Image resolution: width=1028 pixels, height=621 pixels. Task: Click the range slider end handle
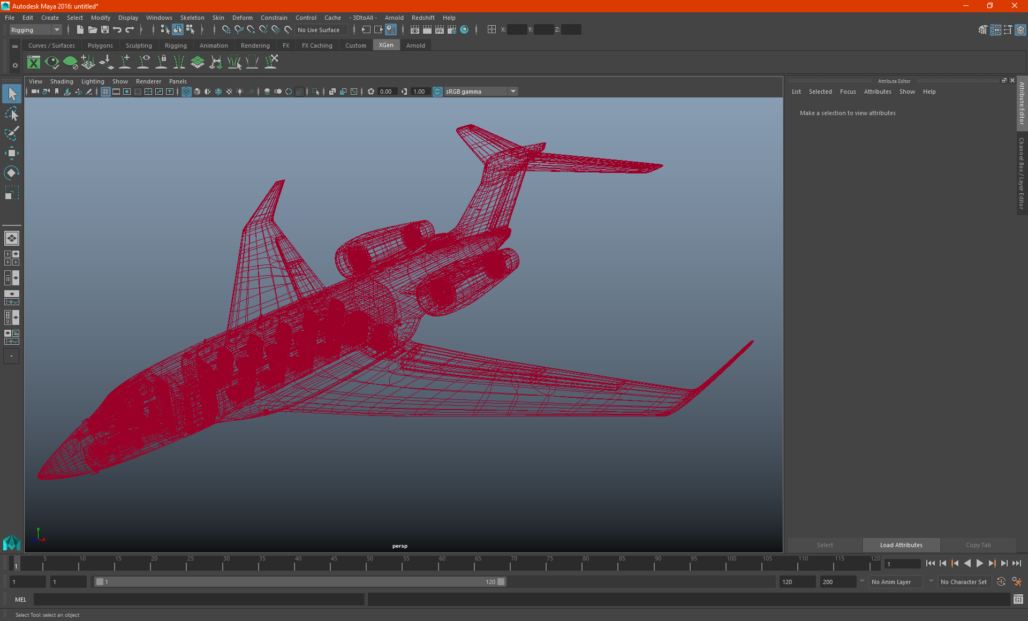click(x=501, y=582)
